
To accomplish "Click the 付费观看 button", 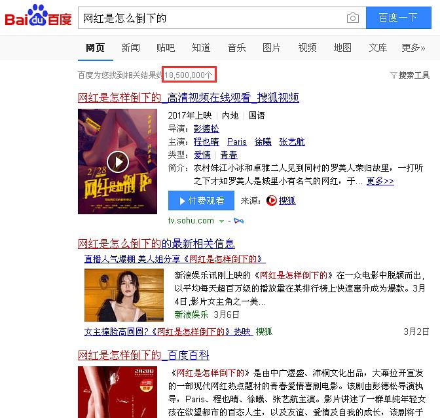I will 201,200.
